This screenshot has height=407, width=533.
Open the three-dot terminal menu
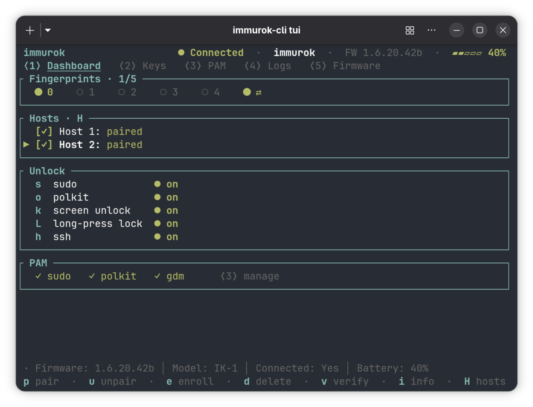click(431, 30)
